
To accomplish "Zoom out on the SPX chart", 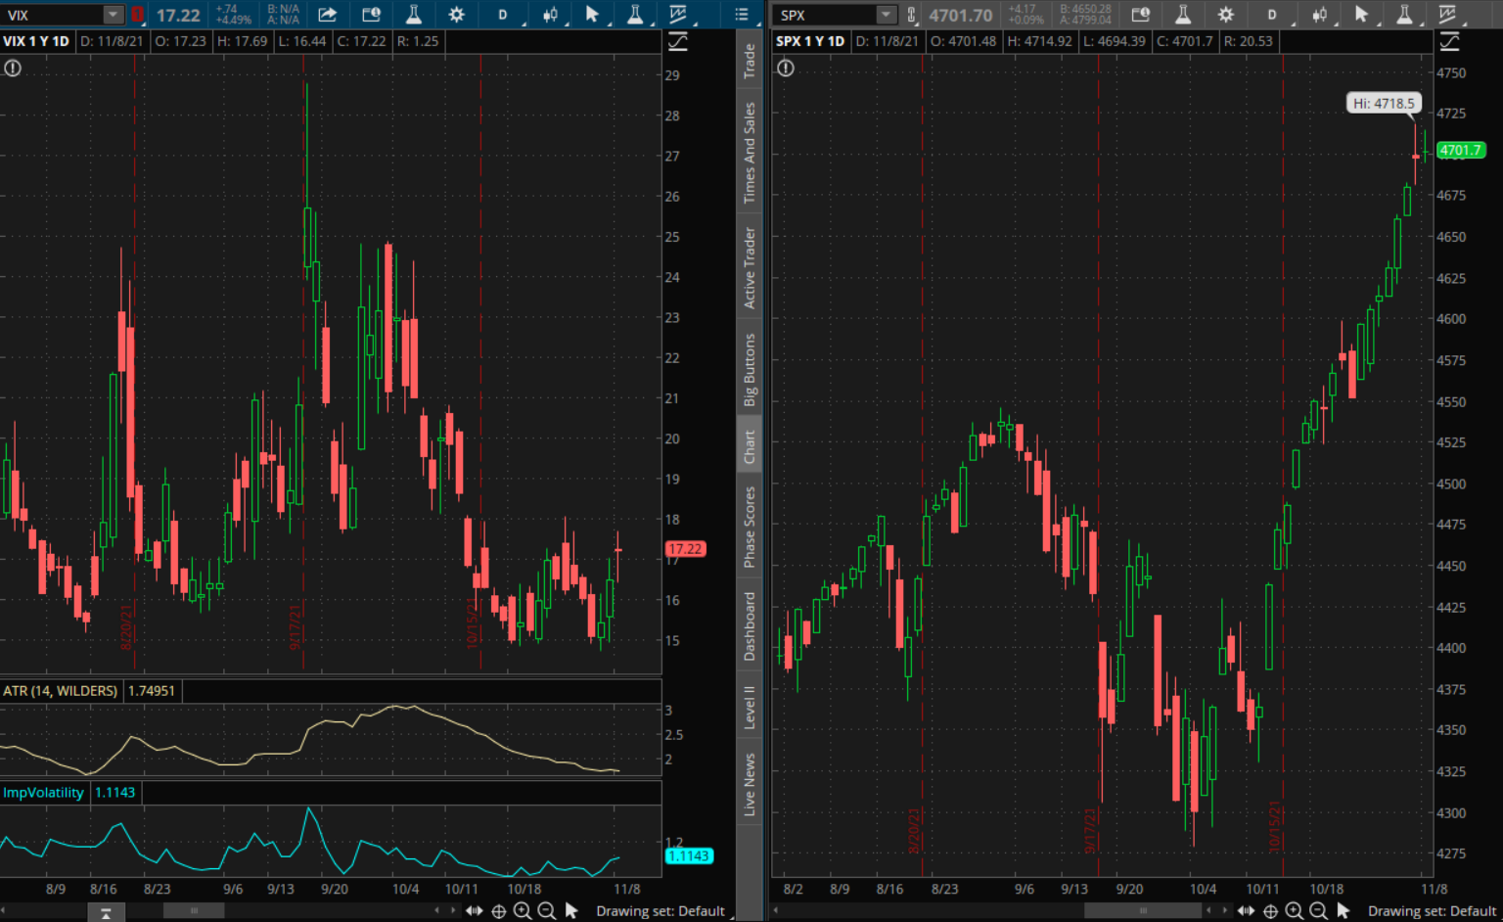I will (x=1319, y=911).
